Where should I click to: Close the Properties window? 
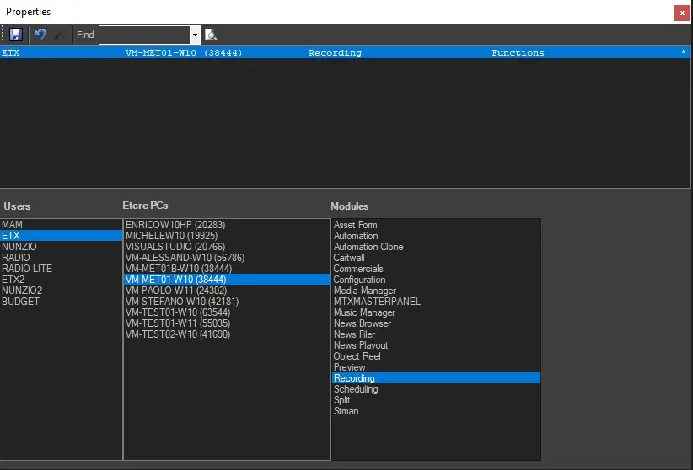click(681, 13)
